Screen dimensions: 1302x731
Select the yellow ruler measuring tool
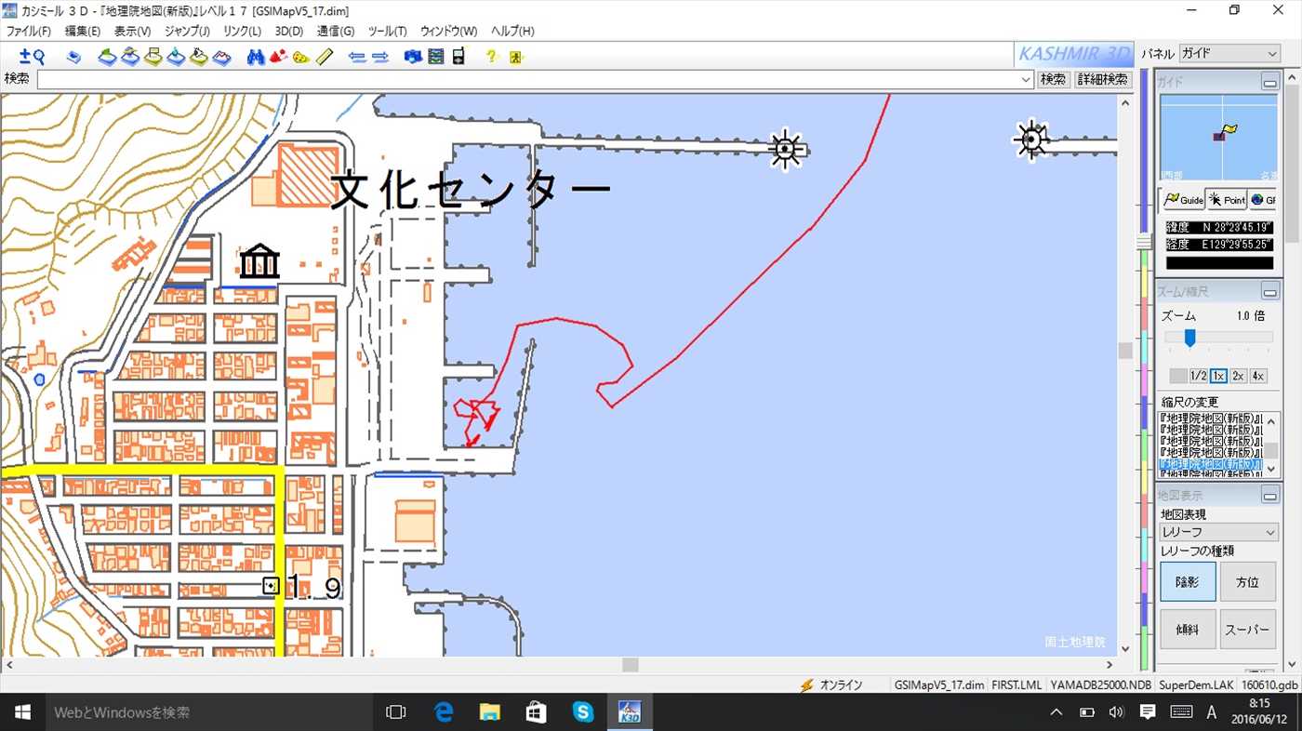pyautogui.click(x=323, y=57)
